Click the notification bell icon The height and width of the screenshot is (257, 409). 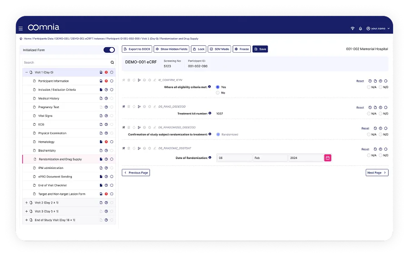(x=360, y=28)
